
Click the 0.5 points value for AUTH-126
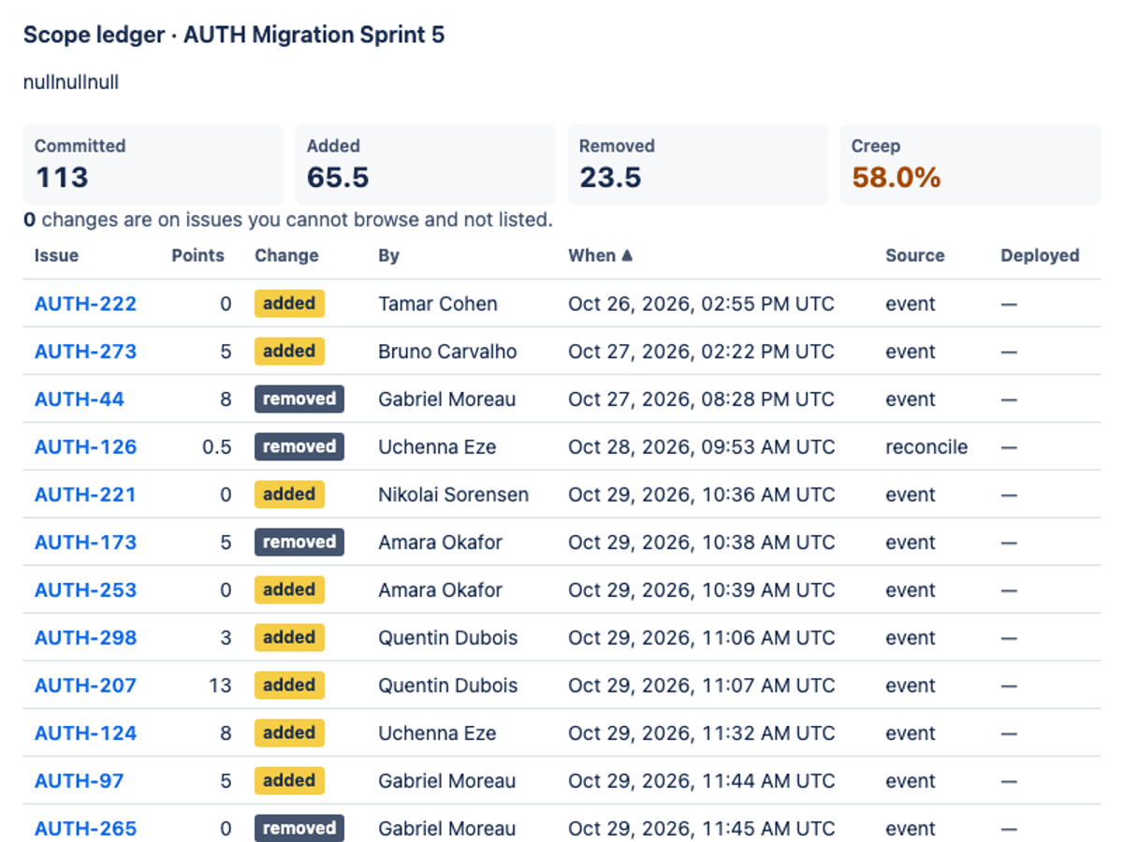[217, 447]
